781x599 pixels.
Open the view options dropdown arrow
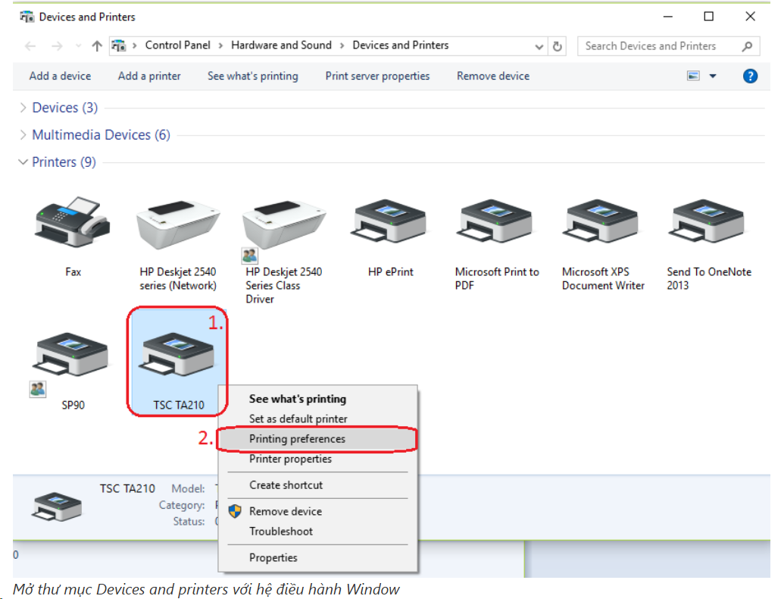coord(712,76)
